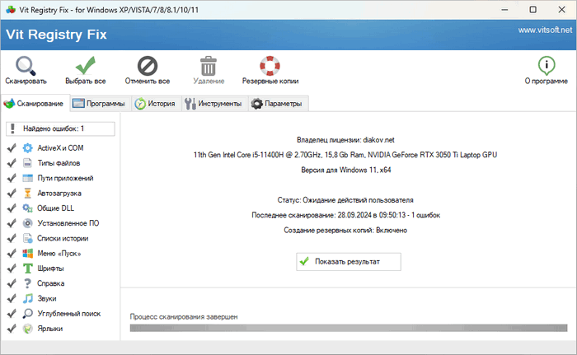This screenshot has width=577, height=355.
Task: Click the Ярлыки shortcut icon
Action: point(27,329)
